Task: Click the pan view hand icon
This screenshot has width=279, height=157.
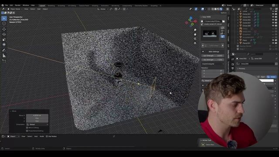Action: (x=195, y=34)
